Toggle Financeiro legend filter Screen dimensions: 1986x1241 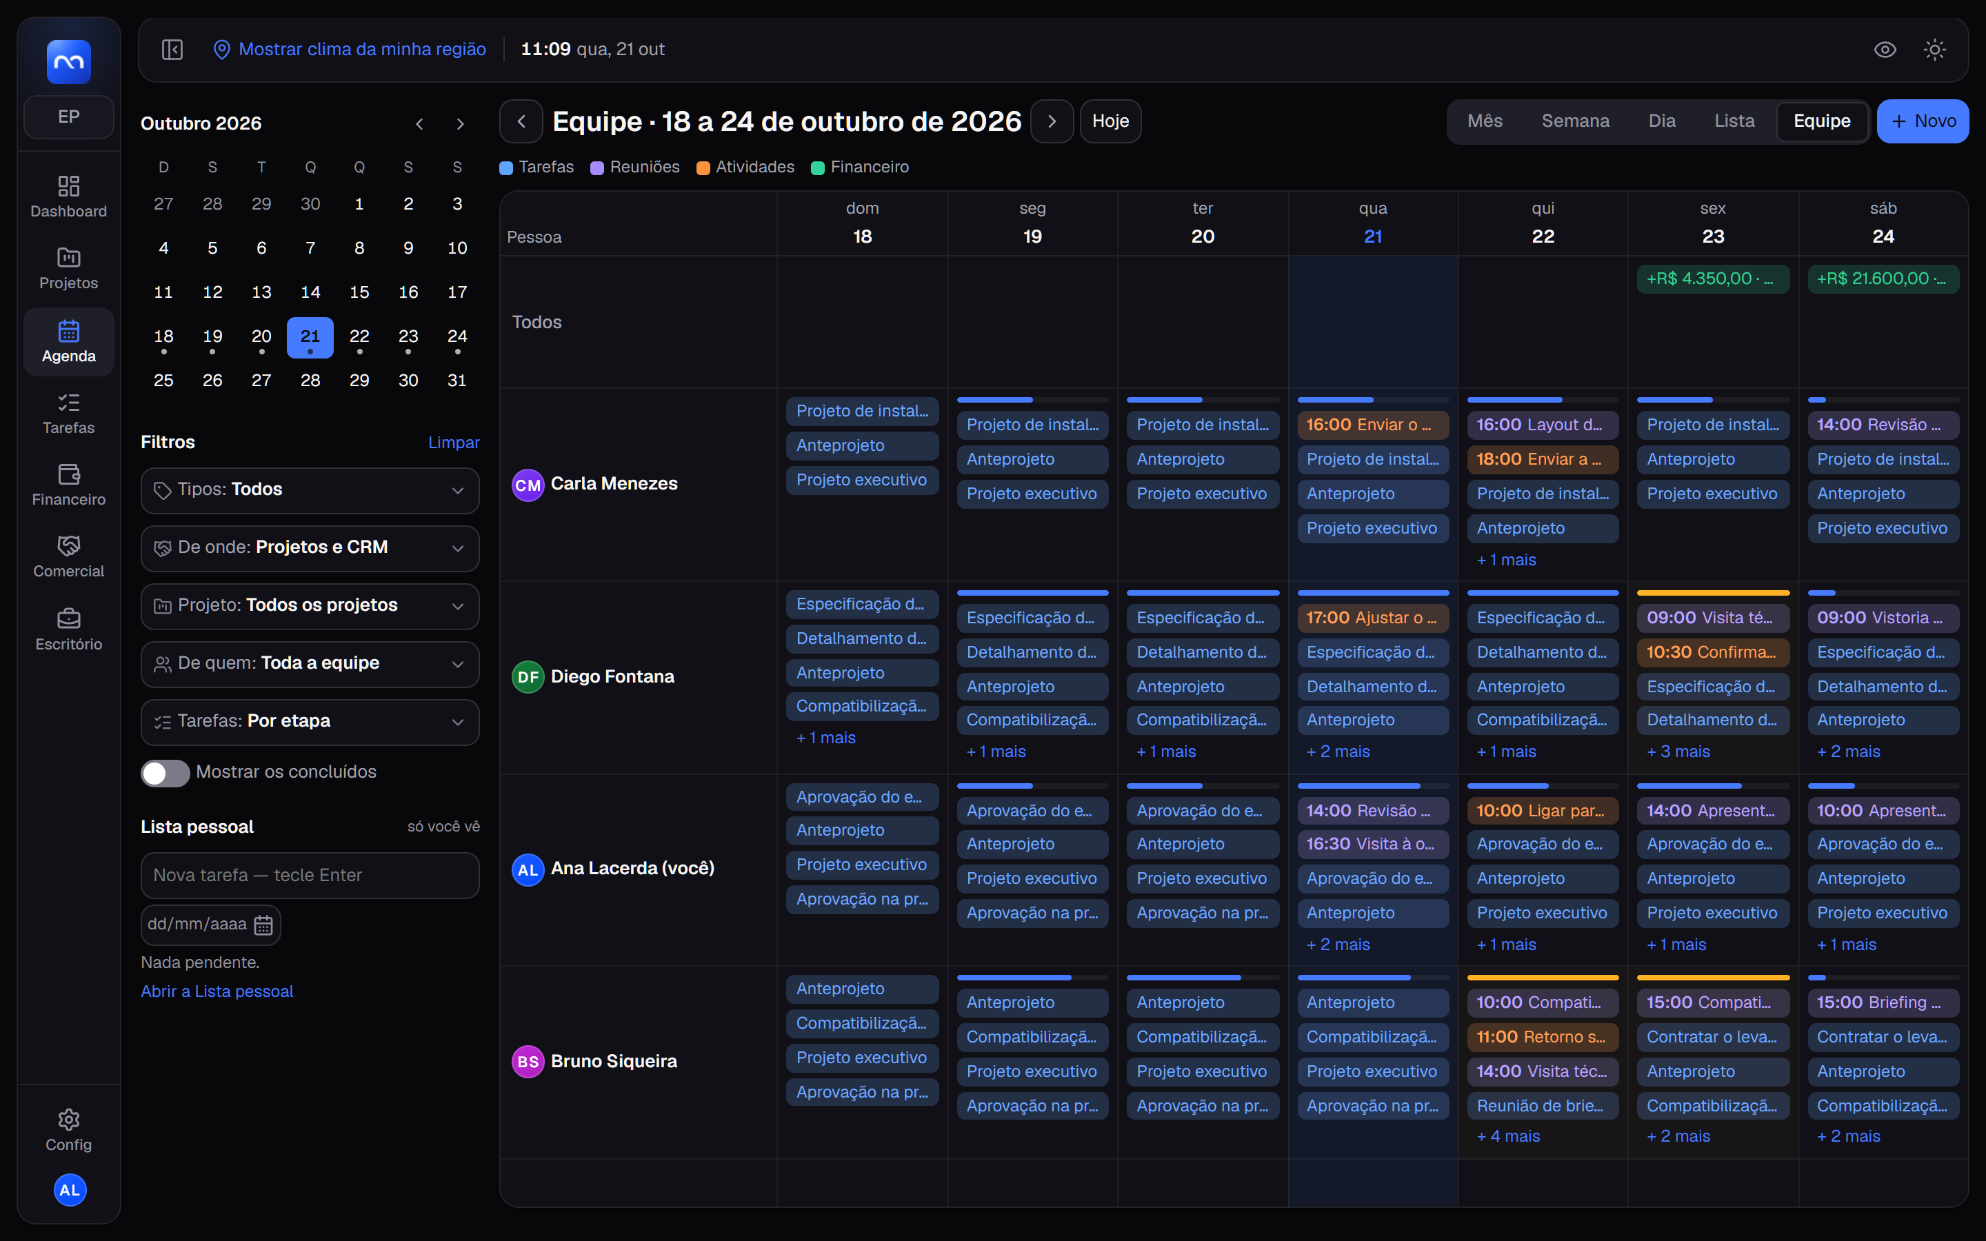(x=860, y=168)
